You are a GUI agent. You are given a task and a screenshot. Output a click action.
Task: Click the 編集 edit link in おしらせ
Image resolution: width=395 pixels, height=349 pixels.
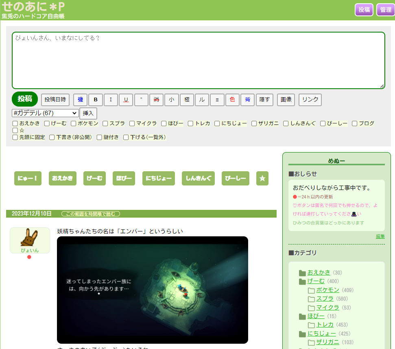click(380, 236)
